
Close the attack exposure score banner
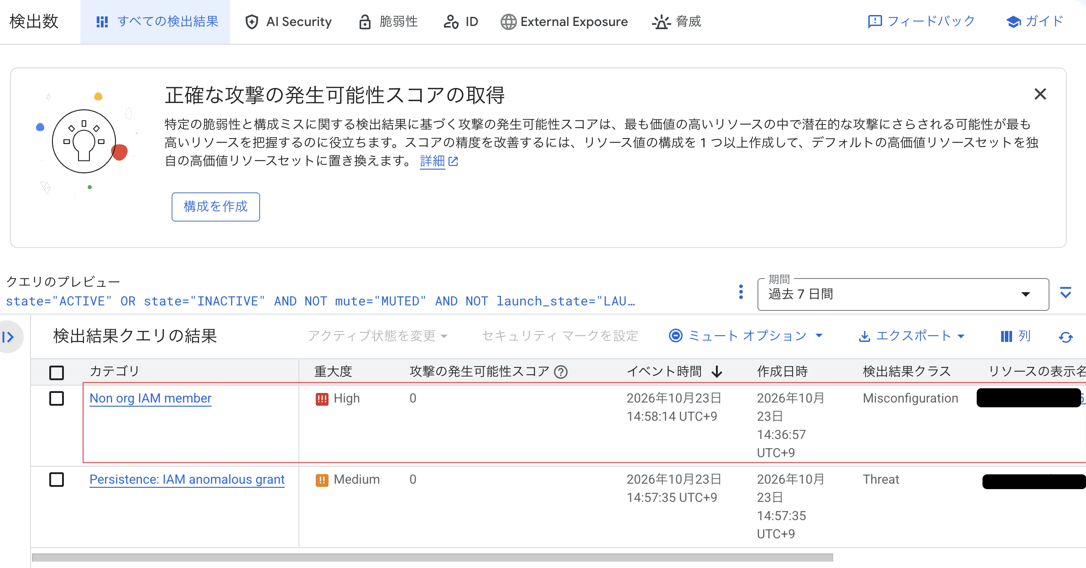(1040, 94)
